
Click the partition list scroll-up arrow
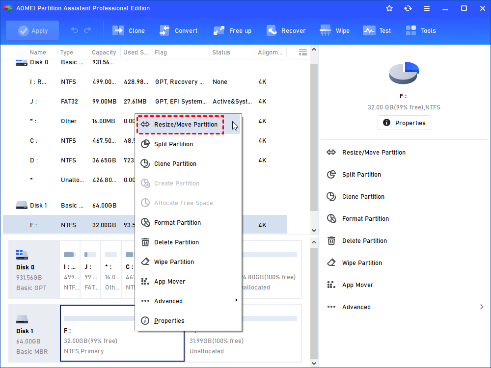(314, 50)
